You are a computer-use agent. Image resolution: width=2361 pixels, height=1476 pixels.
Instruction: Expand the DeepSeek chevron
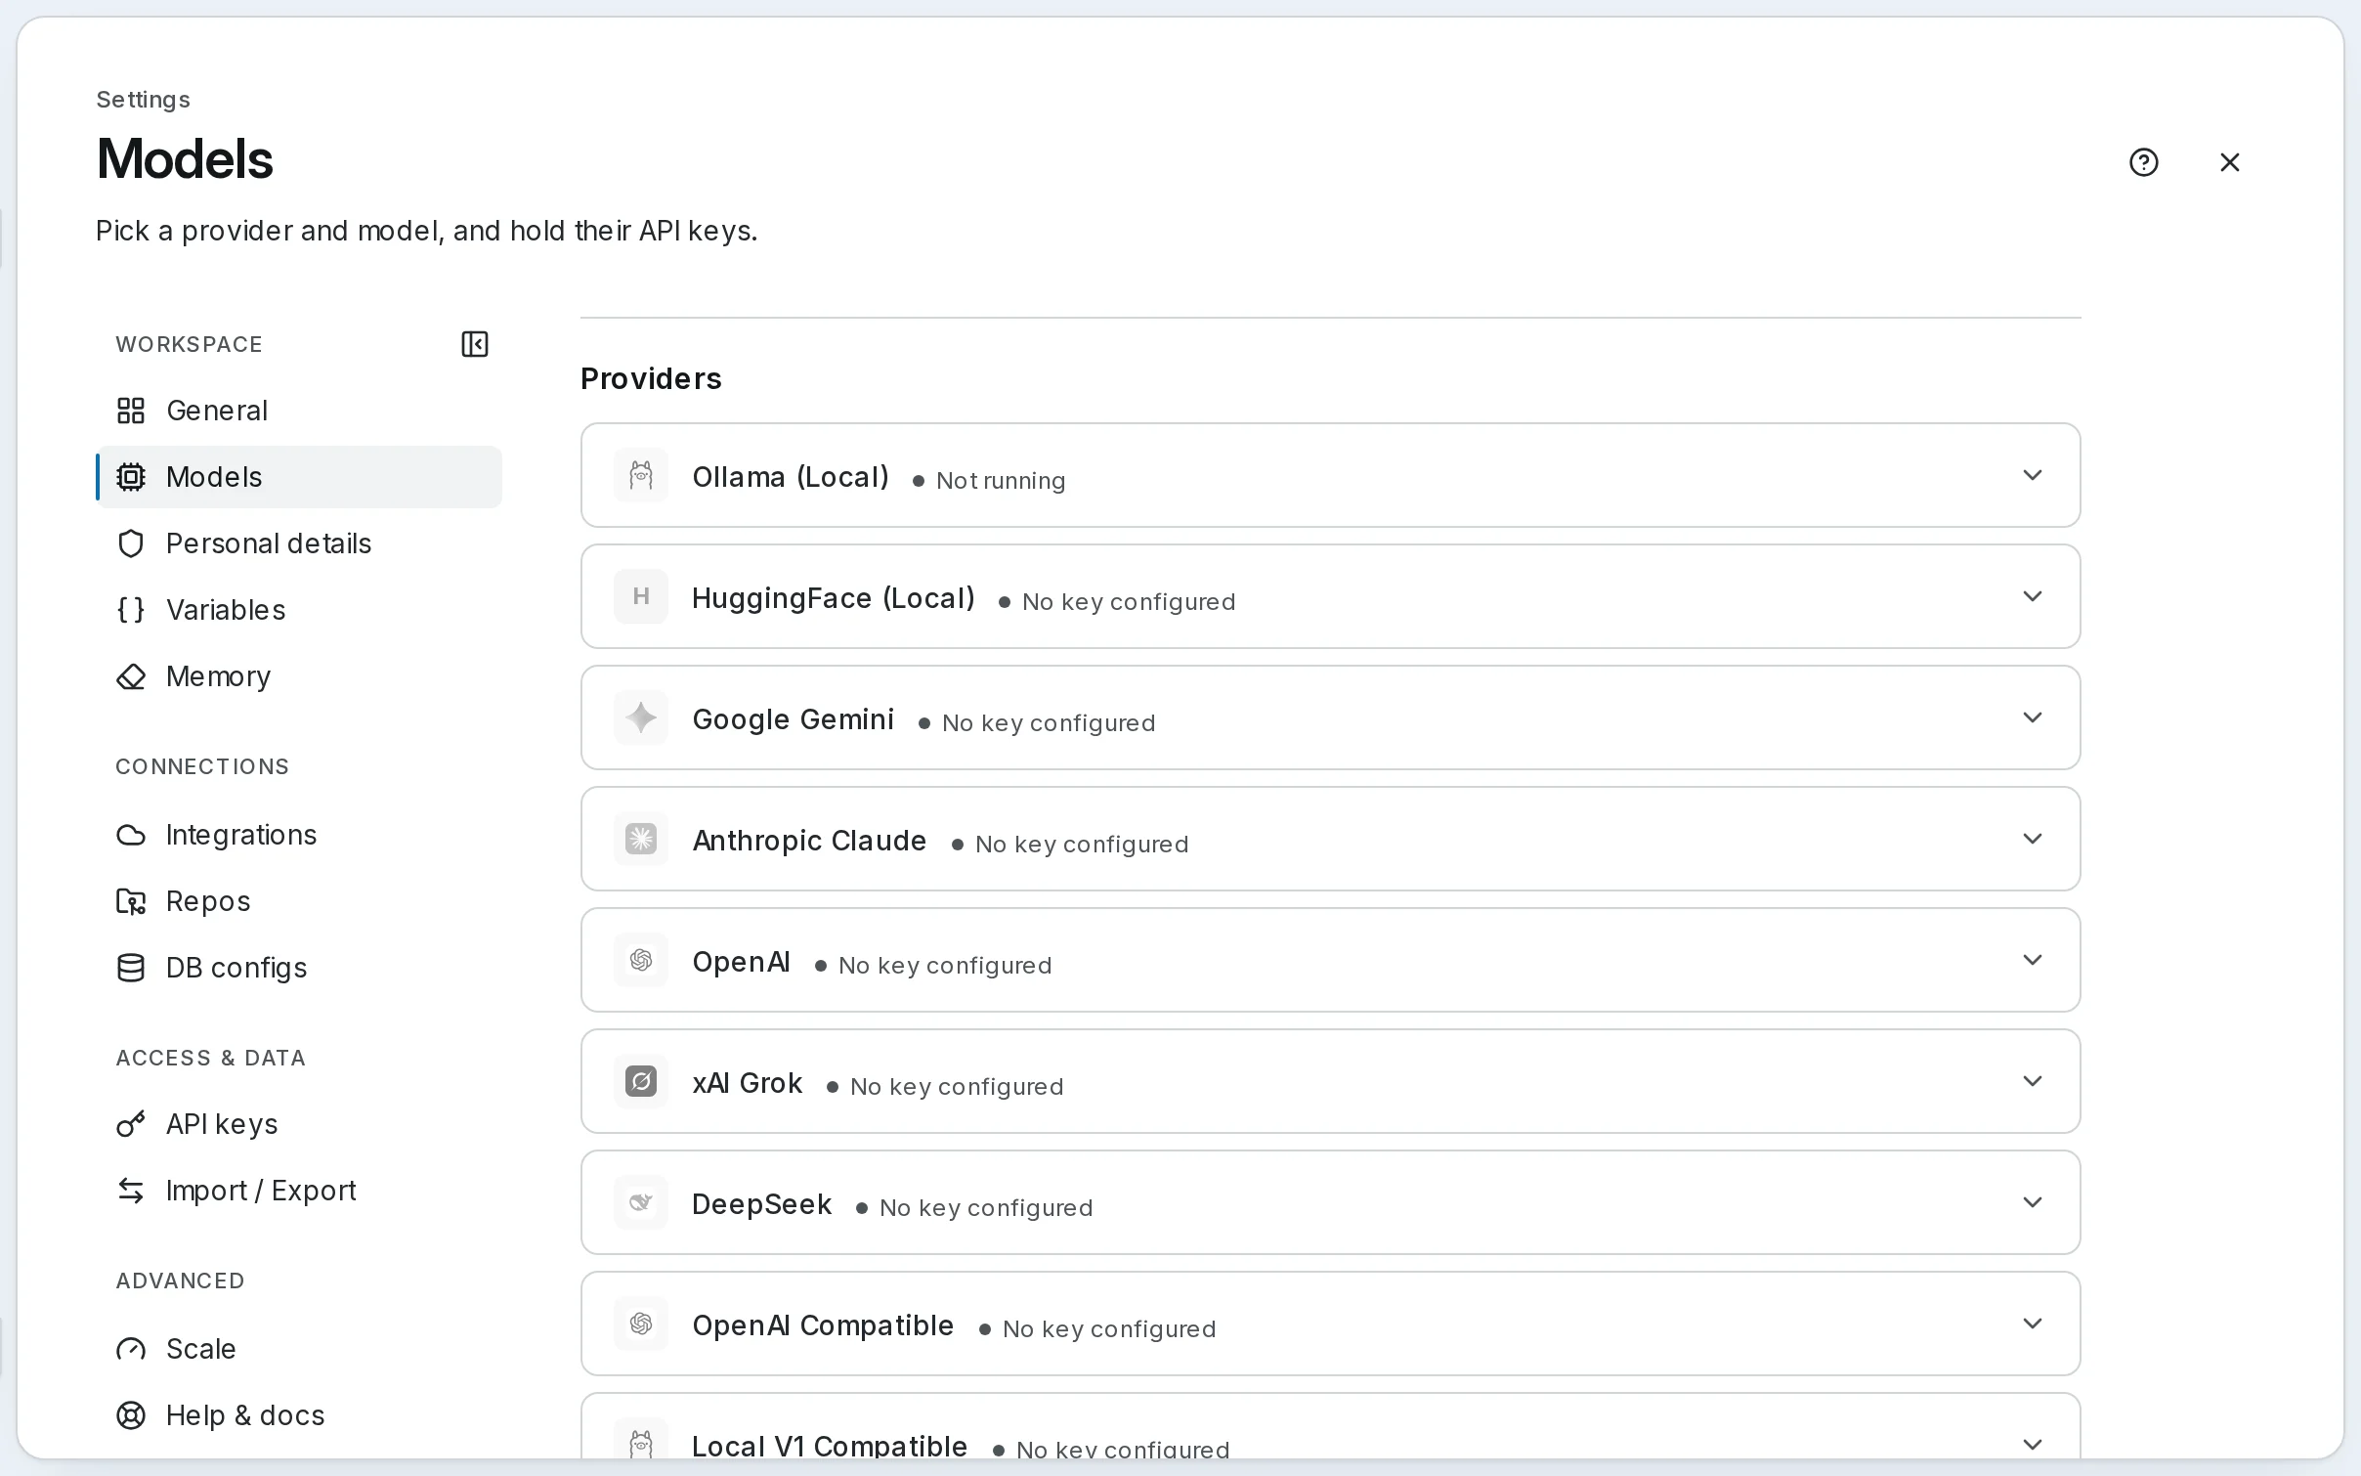coord(2033,1202)
